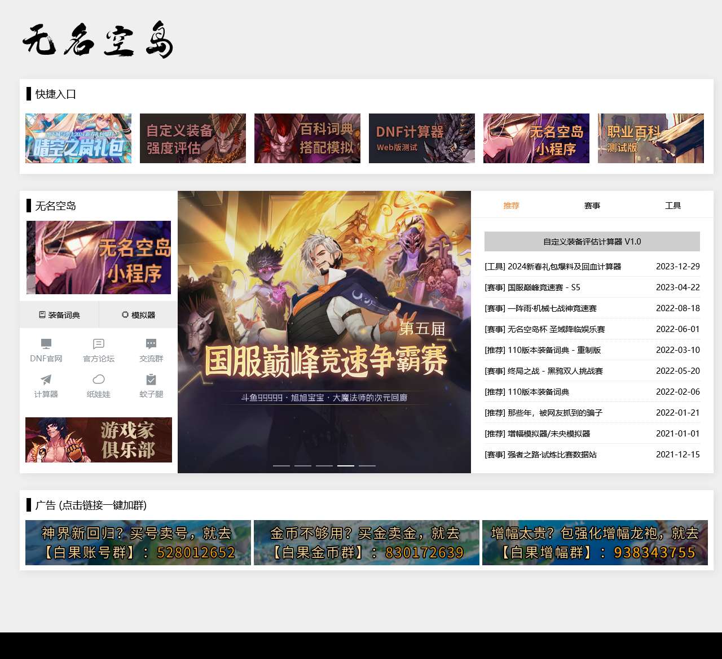Viewport: 722px width, 659px height.
Task: Click the 无名空岛 calligraphy logo
Action: coord(98,40)
